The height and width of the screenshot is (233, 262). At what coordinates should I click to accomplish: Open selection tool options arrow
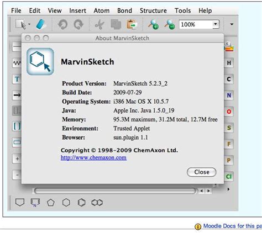point(29,24)
